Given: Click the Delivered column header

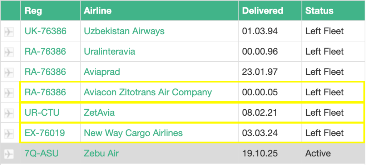Looking at the screenshot, I should [263, 11].
